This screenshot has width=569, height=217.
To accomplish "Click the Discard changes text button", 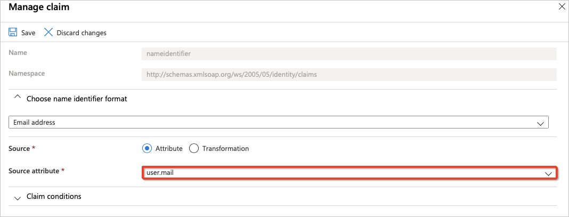I will pos(81,33).
